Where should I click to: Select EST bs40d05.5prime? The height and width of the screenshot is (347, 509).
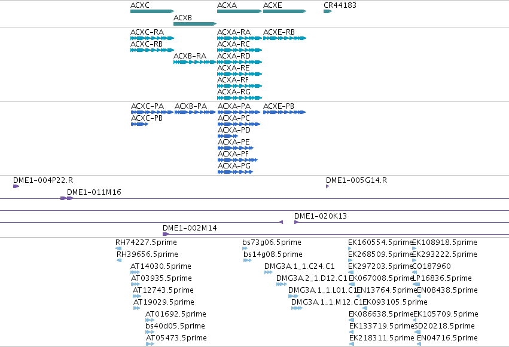[150, 333]
